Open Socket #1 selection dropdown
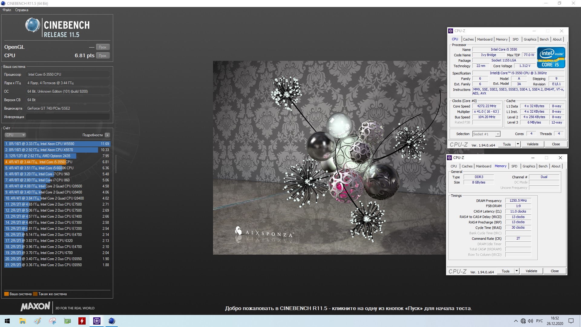 pos(486,134)
